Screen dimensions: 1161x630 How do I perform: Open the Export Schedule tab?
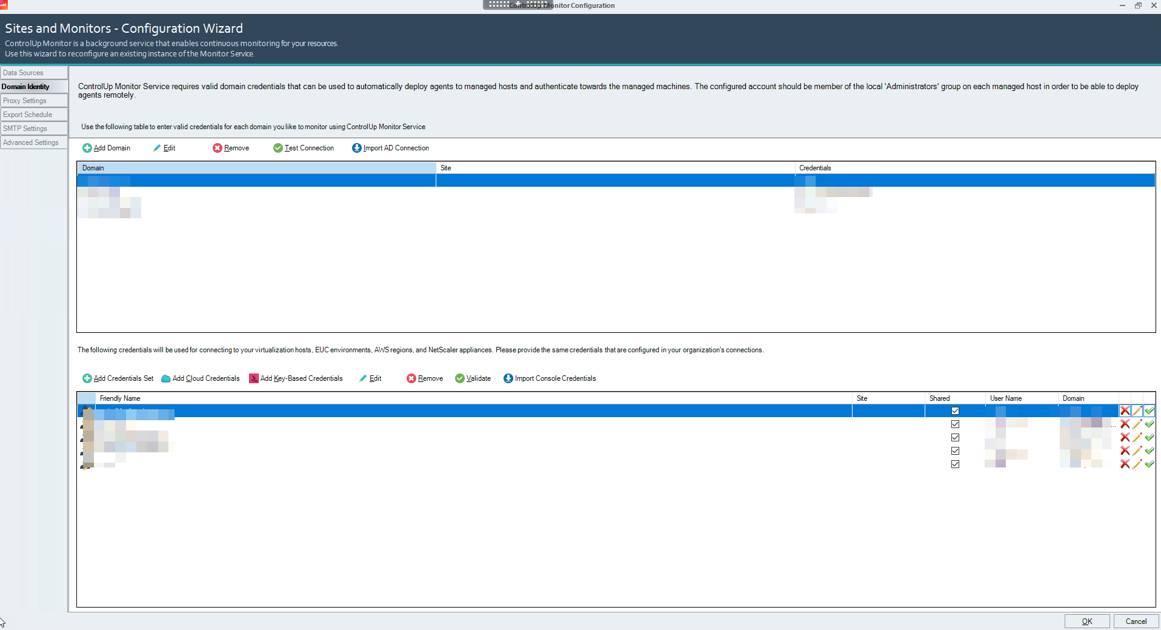pyautogui.click(x=34, y=115)
